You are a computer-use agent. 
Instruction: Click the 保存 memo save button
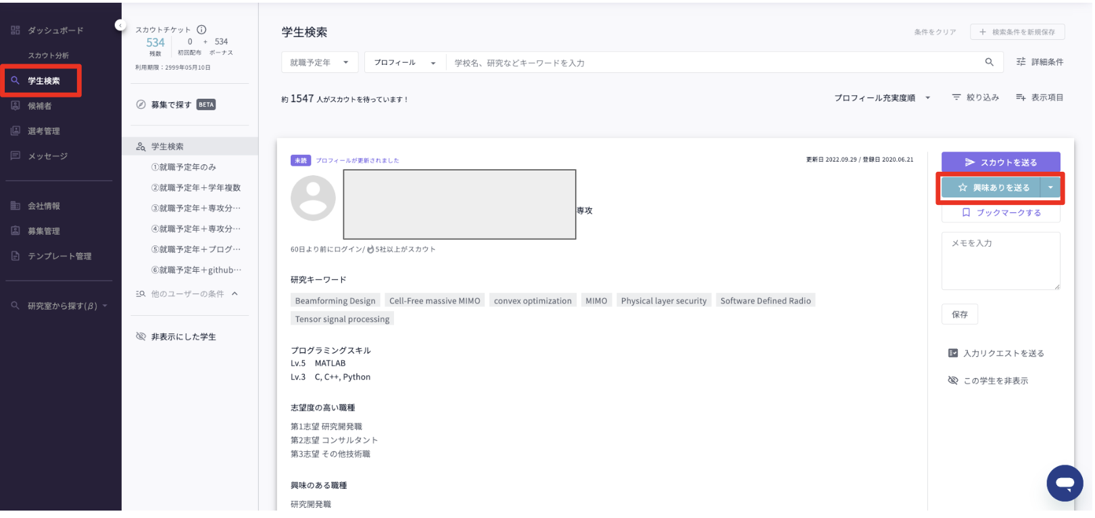point(959,314)
